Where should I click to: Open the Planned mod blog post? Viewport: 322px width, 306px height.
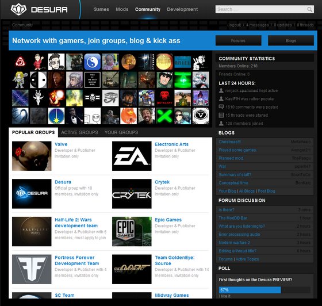coord(231,158)
